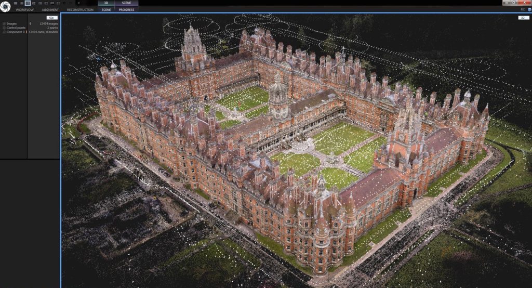The height and width of the screenshot is (288, 532).
Task: Click the '13454 cams, 0 models' value
Action: click(43, 32)
